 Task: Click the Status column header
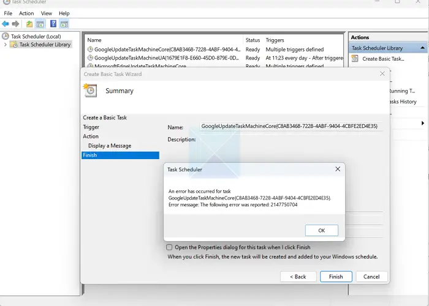click(x=252, y=40)
